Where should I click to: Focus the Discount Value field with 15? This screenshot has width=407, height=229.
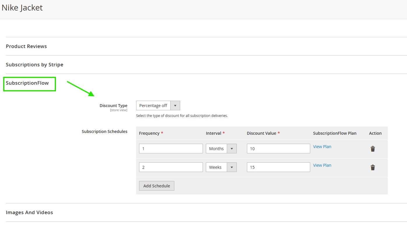coord(278,167)
